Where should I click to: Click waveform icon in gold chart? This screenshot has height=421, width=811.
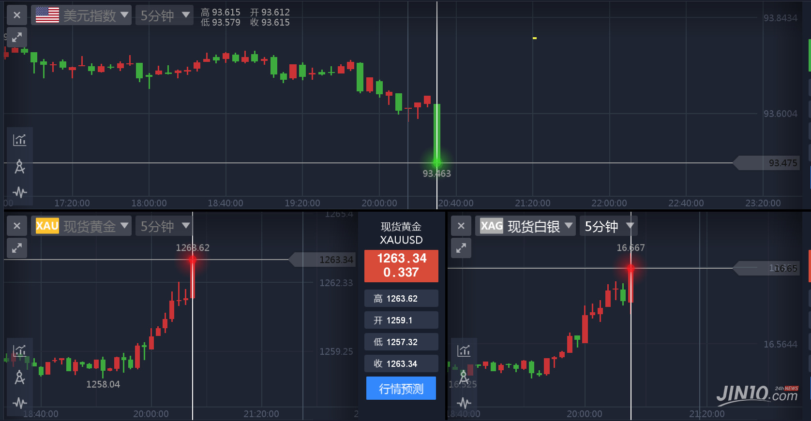19,403
